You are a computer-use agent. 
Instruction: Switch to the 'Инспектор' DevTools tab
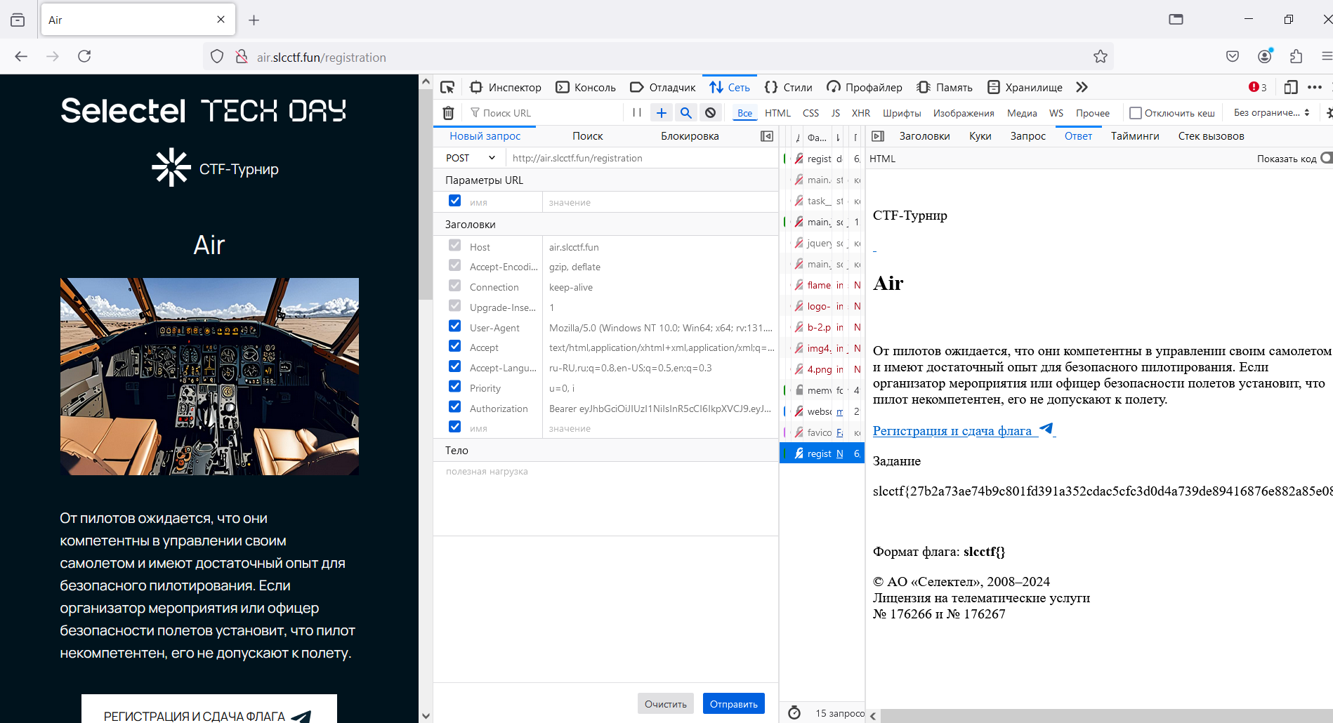506,87
